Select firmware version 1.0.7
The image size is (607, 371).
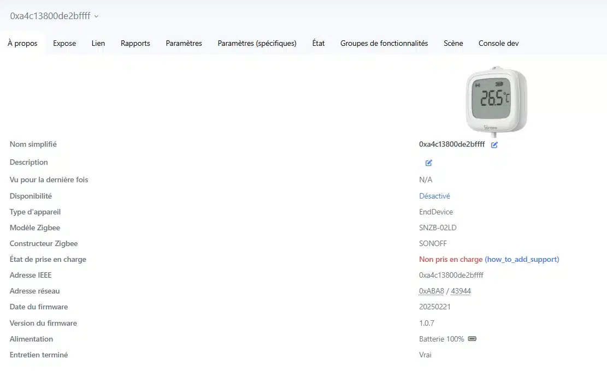click(426, 323)
